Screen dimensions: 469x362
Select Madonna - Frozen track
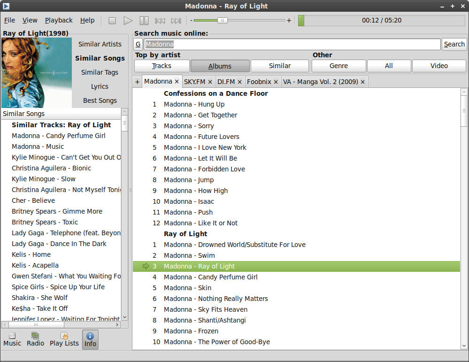[x=296, y=331]
